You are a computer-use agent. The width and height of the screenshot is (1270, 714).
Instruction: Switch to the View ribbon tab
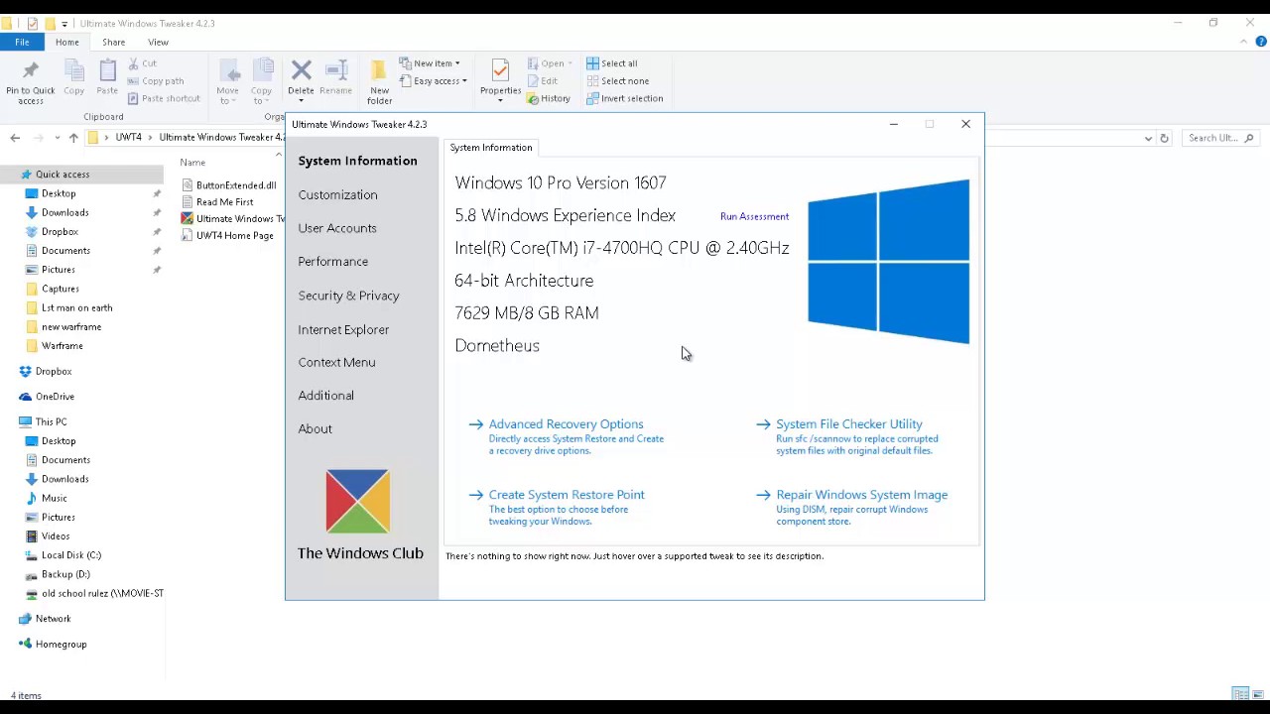[x=158, y=42]
